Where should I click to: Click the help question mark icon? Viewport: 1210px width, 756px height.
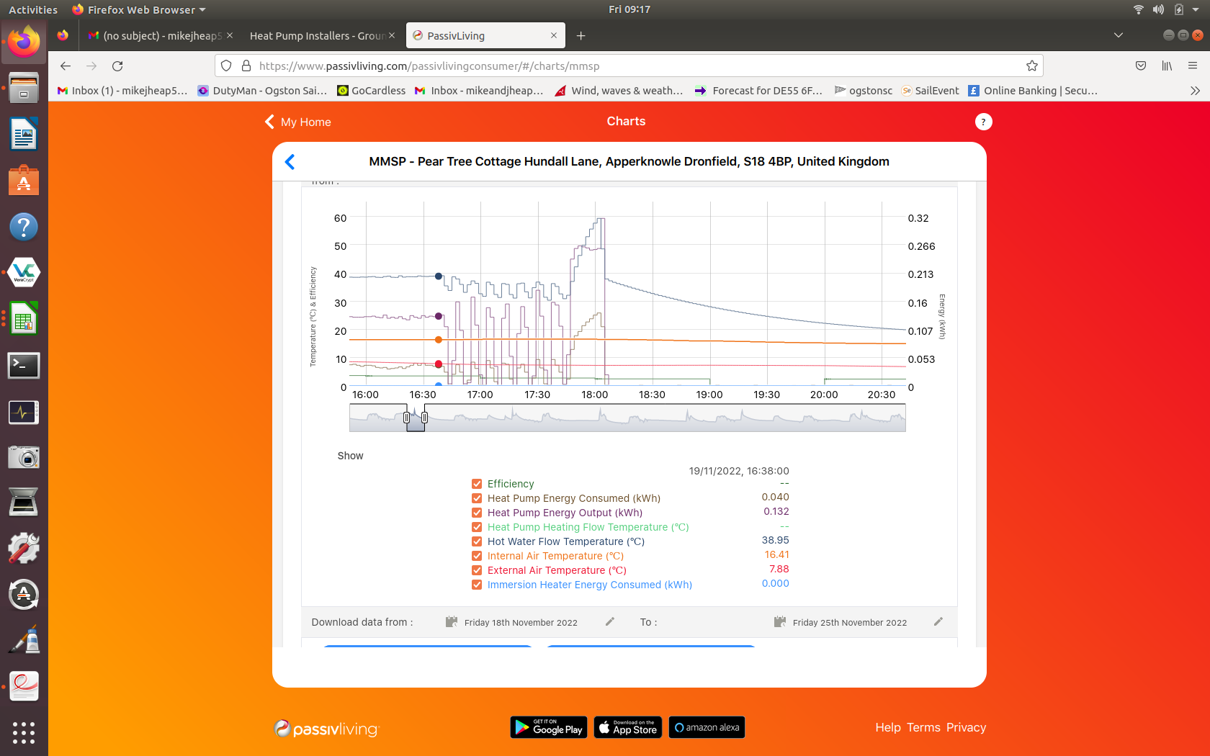983,122
